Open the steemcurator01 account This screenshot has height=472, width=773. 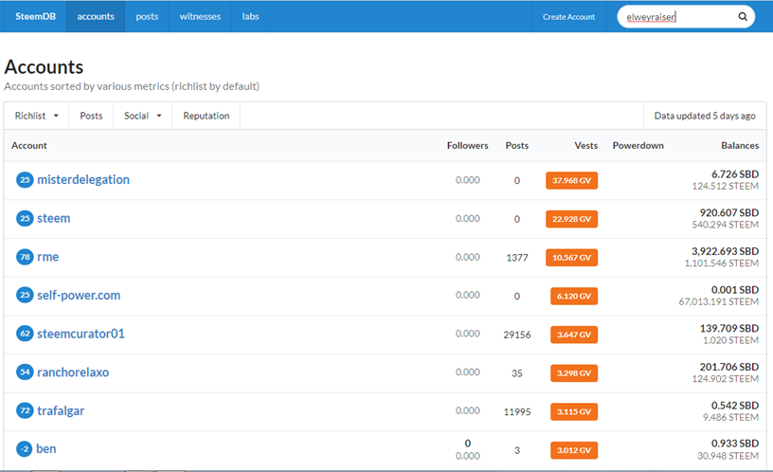(81, 334)
